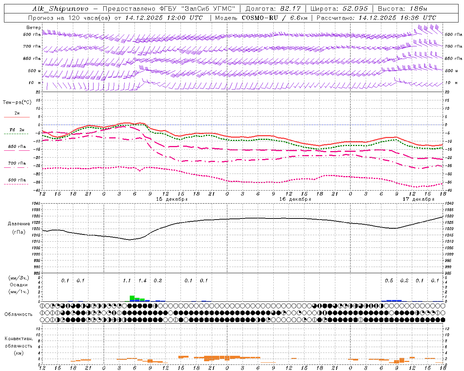
Task: Click the 'Широта: 52.095' header field
Action: 339,9
